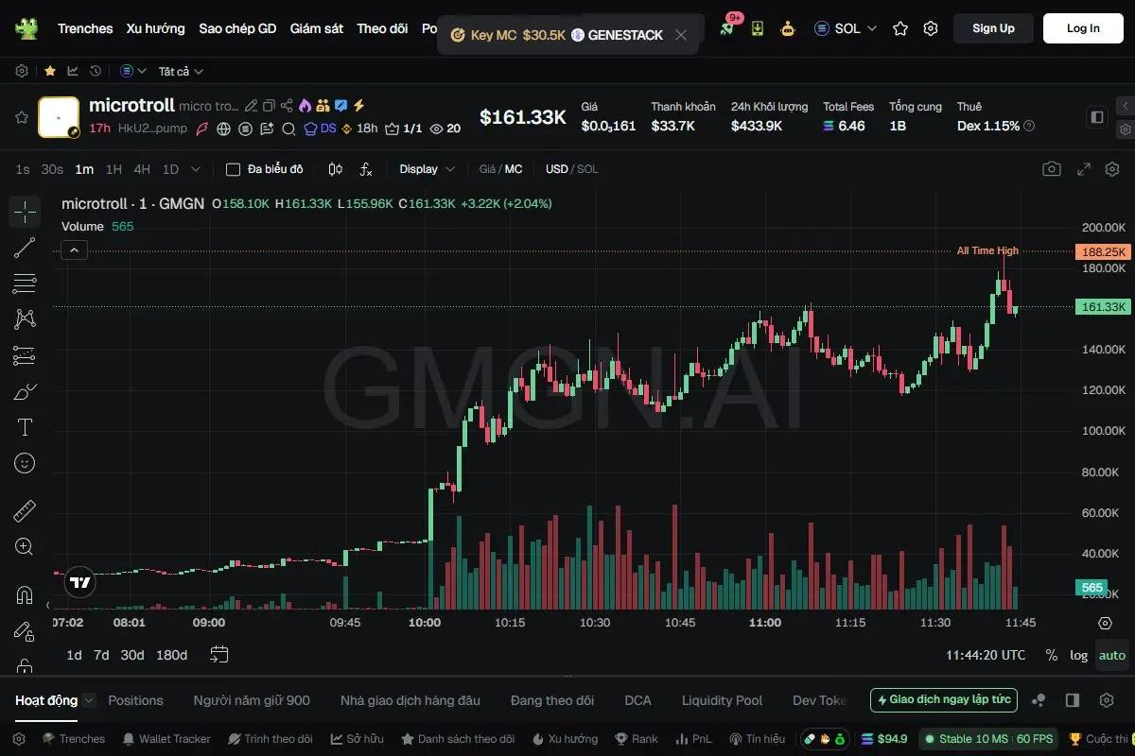Image resolution: width=1135 pixels, height=756 pixels.
Task: Open chart settings gear beside fullscreen icon
Action: 1112,169
